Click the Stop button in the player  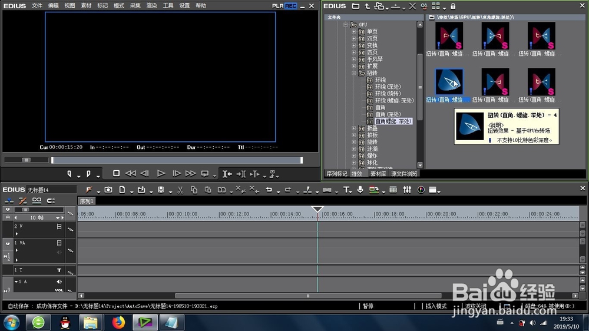pos(117,174)
